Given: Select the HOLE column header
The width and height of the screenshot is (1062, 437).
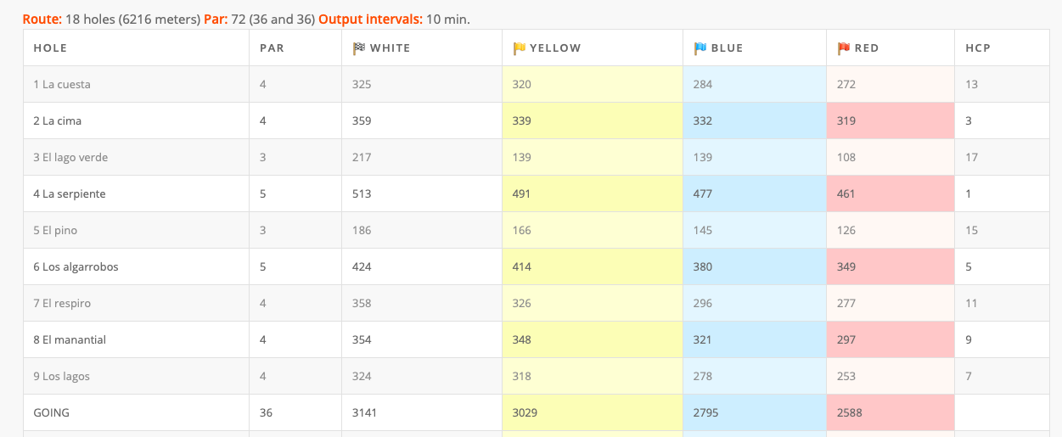Looking at the screenshot, I should click(50, 48).
